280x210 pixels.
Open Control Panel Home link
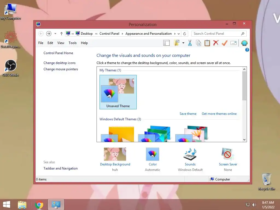pyautogui.click(x=58, y=53)
